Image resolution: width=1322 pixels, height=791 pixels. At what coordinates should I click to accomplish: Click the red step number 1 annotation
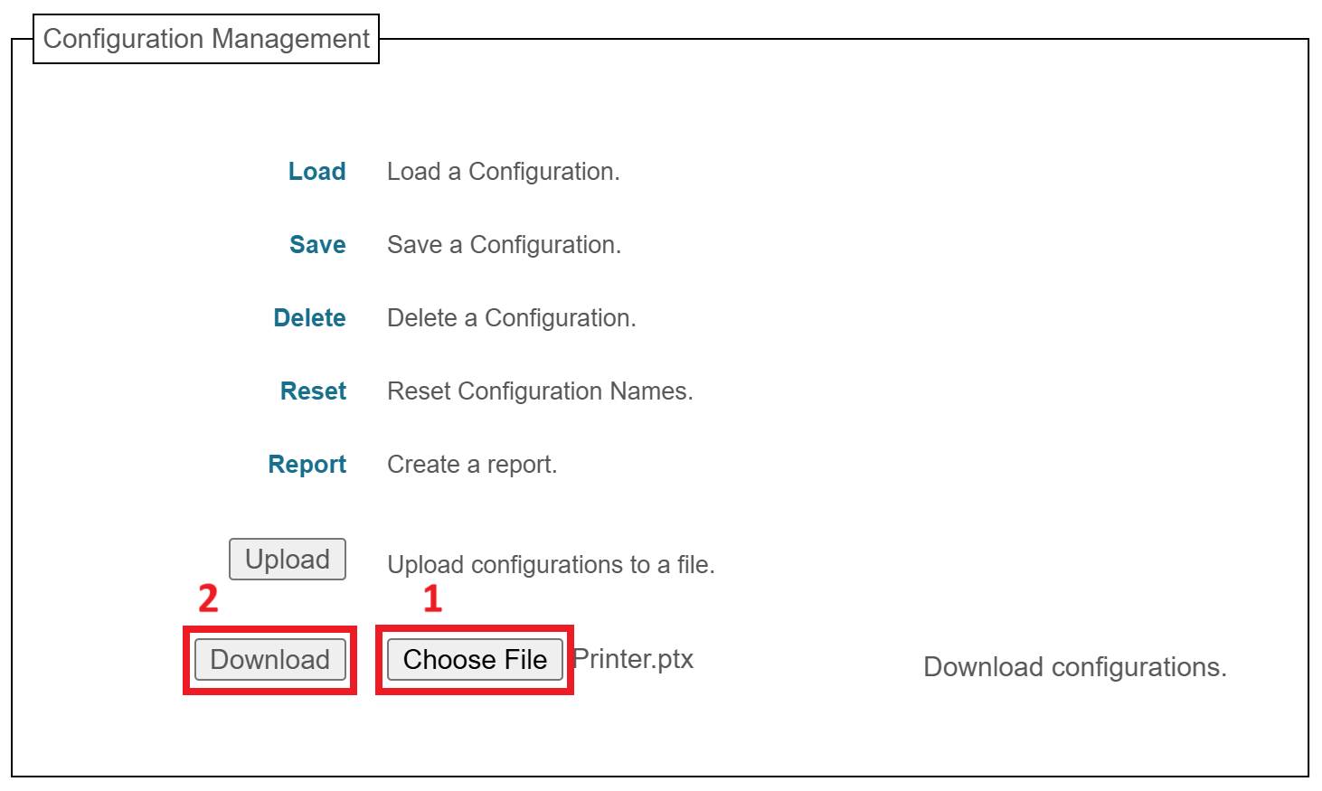point(433,598)
